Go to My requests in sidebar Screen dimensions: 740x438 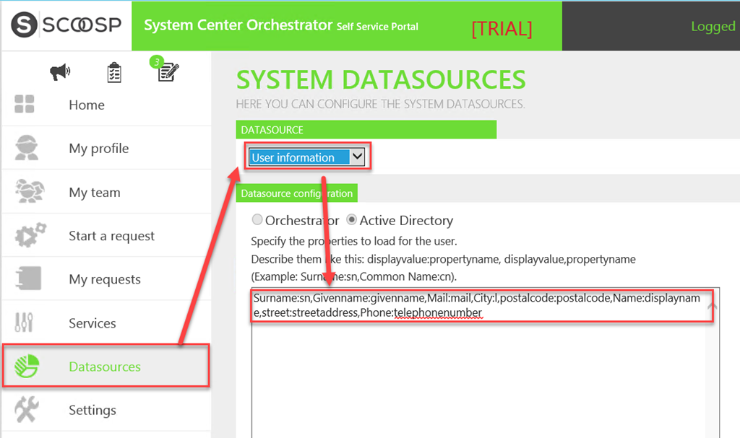pyautogui.click(x=105, y=279)
